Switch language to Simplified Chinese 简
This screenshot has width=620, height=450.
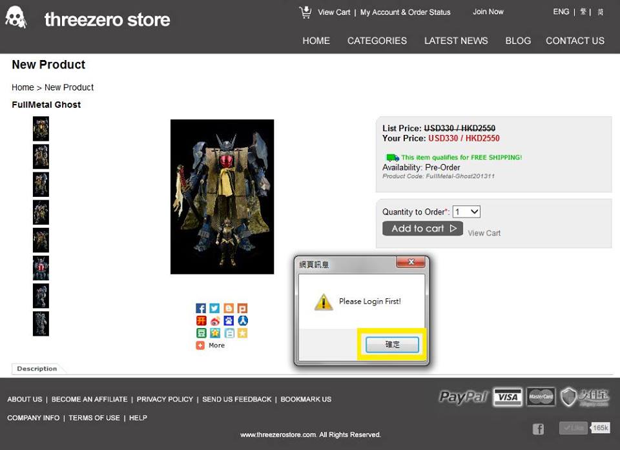click(600, 12)
